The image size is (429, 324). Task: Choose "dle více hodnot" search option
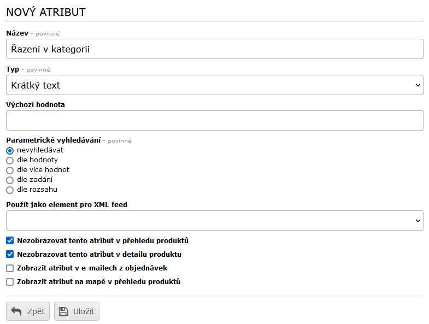point(10,170)
